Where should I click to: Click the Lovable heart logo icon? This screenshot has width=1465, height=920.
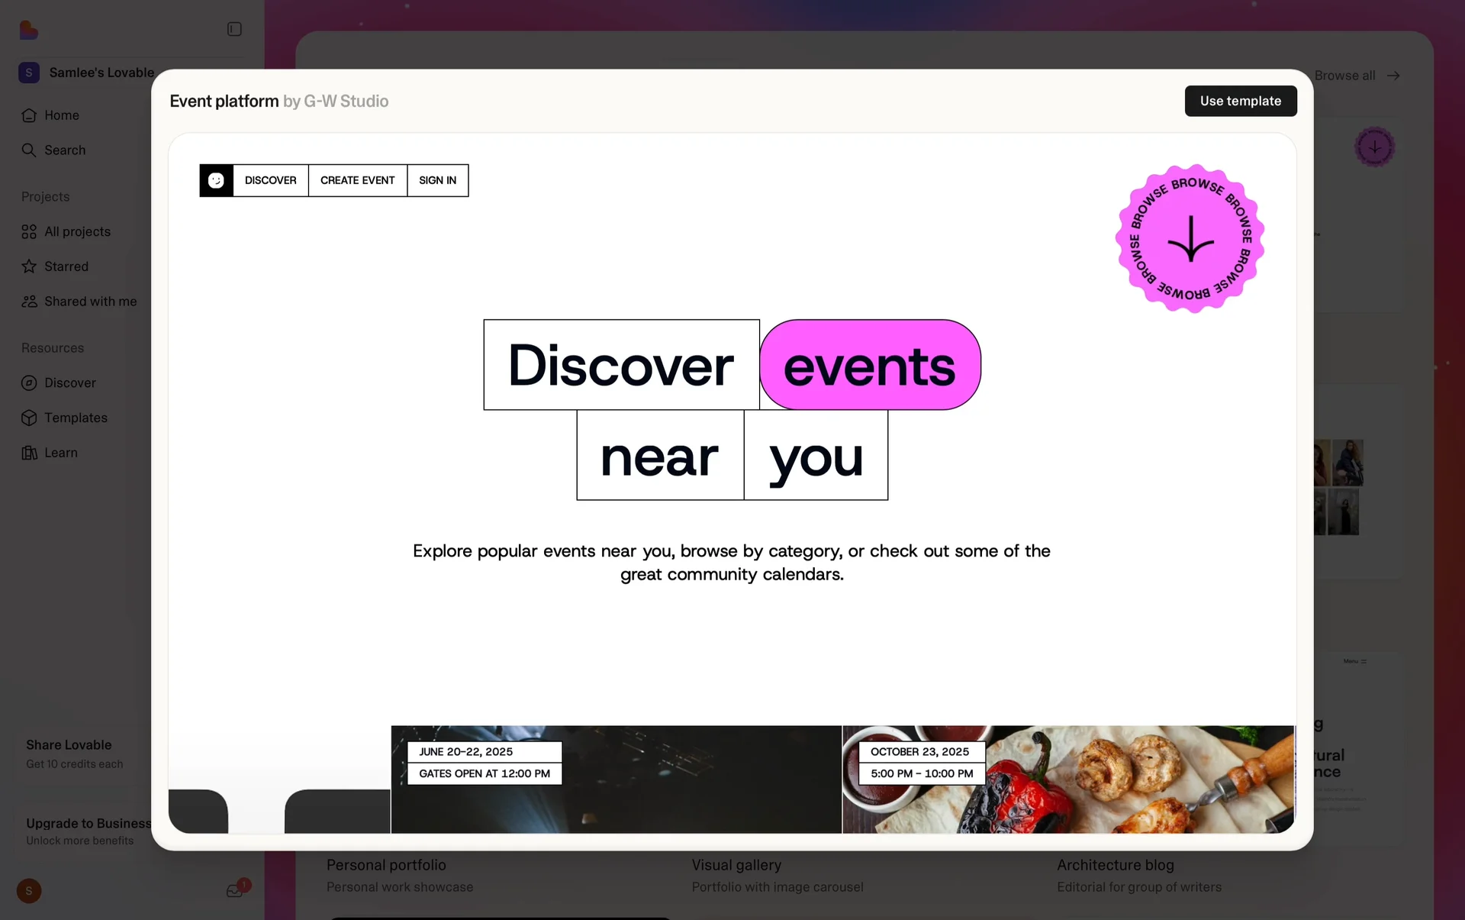click(29, 30)
